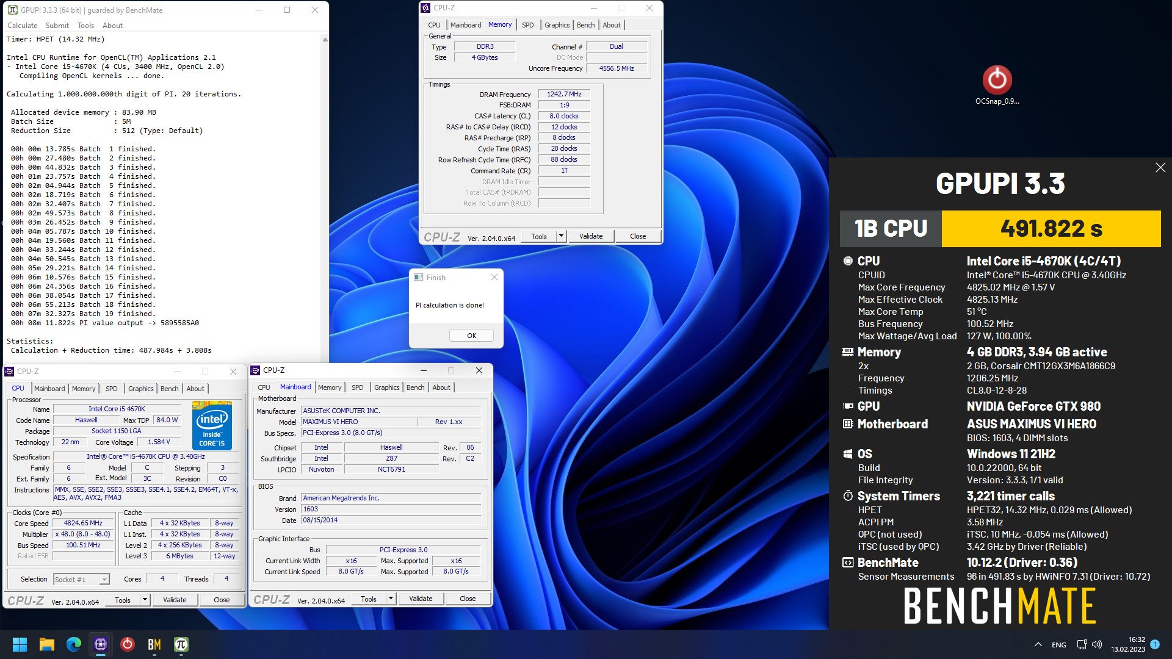Click Close in CPU tab CPU-Z window
Viewport: 1172px width, 659px height.
(222, 600)
